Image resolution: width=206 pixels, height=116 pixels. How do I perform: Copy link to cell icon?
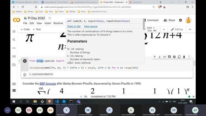(x=164, y=57)
